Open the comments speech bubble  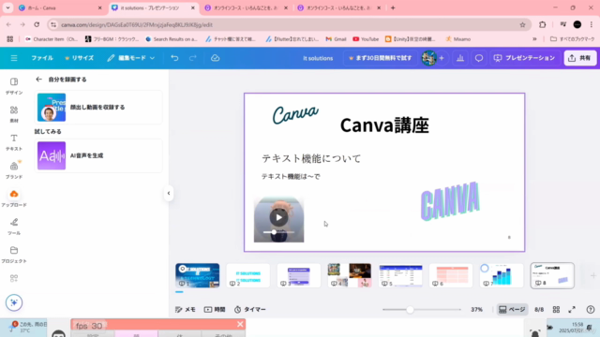479,58
